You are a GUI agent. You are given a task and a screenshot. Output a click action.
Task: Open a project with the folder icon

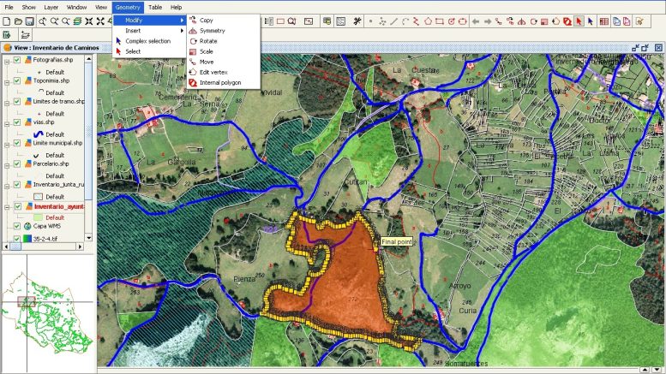click(x=18, y=21)
